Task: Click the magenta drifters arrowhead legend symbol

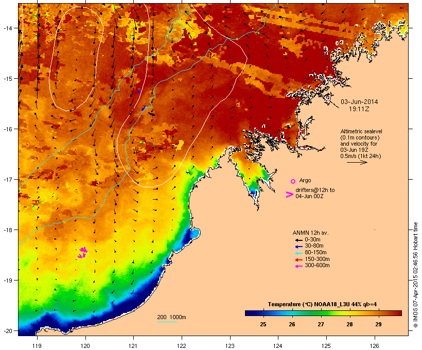Action: tap(290, 195)
